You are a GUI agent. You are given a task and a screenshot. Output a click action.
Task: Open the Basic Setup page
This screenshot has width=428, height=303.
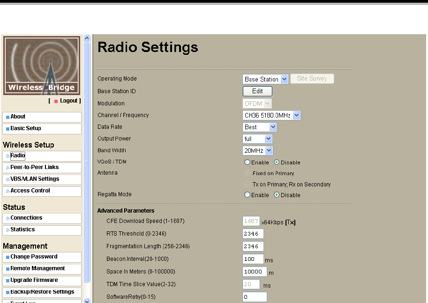tap(42, 129)
